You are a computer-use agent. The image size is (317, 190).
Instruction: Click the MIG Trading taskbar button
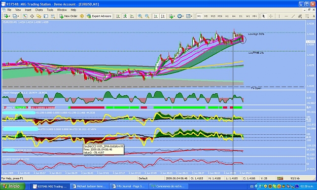tap(50, 186)
